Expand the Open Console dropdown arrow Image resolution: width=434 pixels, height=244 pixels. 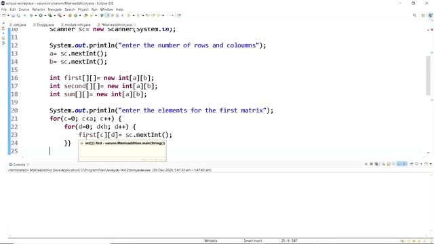431,164
